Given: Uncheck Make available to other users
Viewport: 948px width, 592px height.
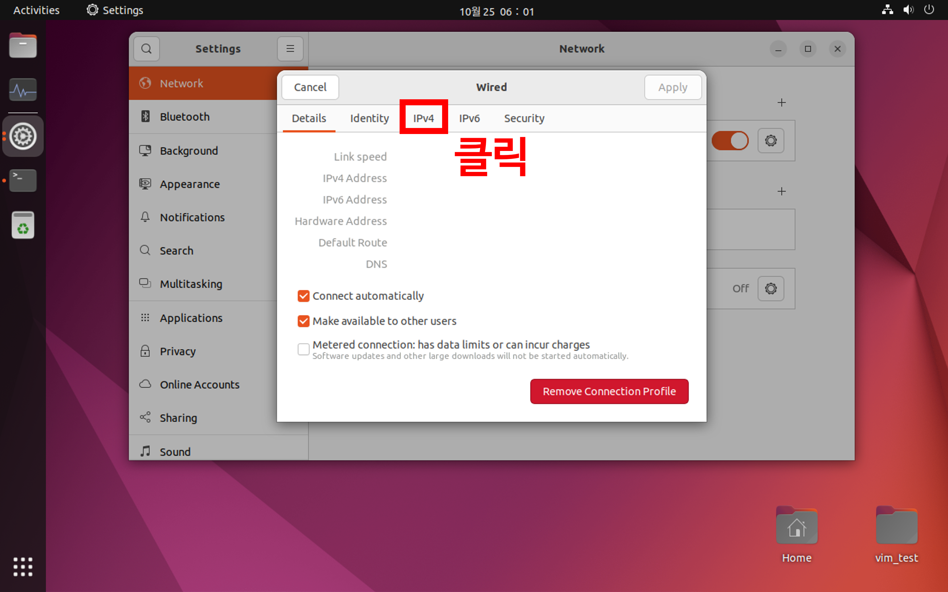Looking at the screenshot, I should click(x=303, y=321).
